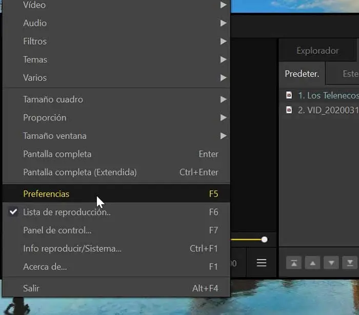Select Pantalla completa menu entry
This screenshot has width=359, height=315.
(116, 154)
